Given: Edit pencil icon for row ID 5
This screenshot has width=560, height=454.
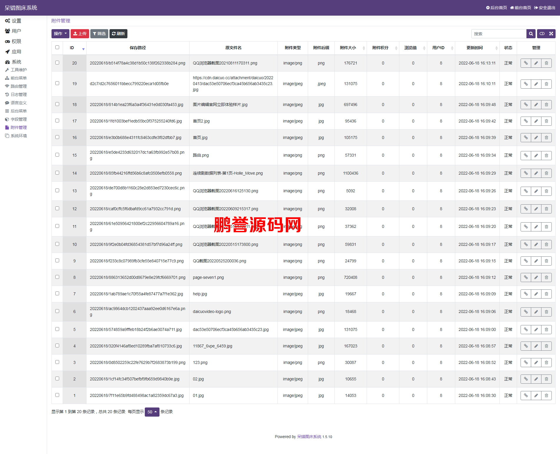Looking at the screenshot, I should point(536,330).
